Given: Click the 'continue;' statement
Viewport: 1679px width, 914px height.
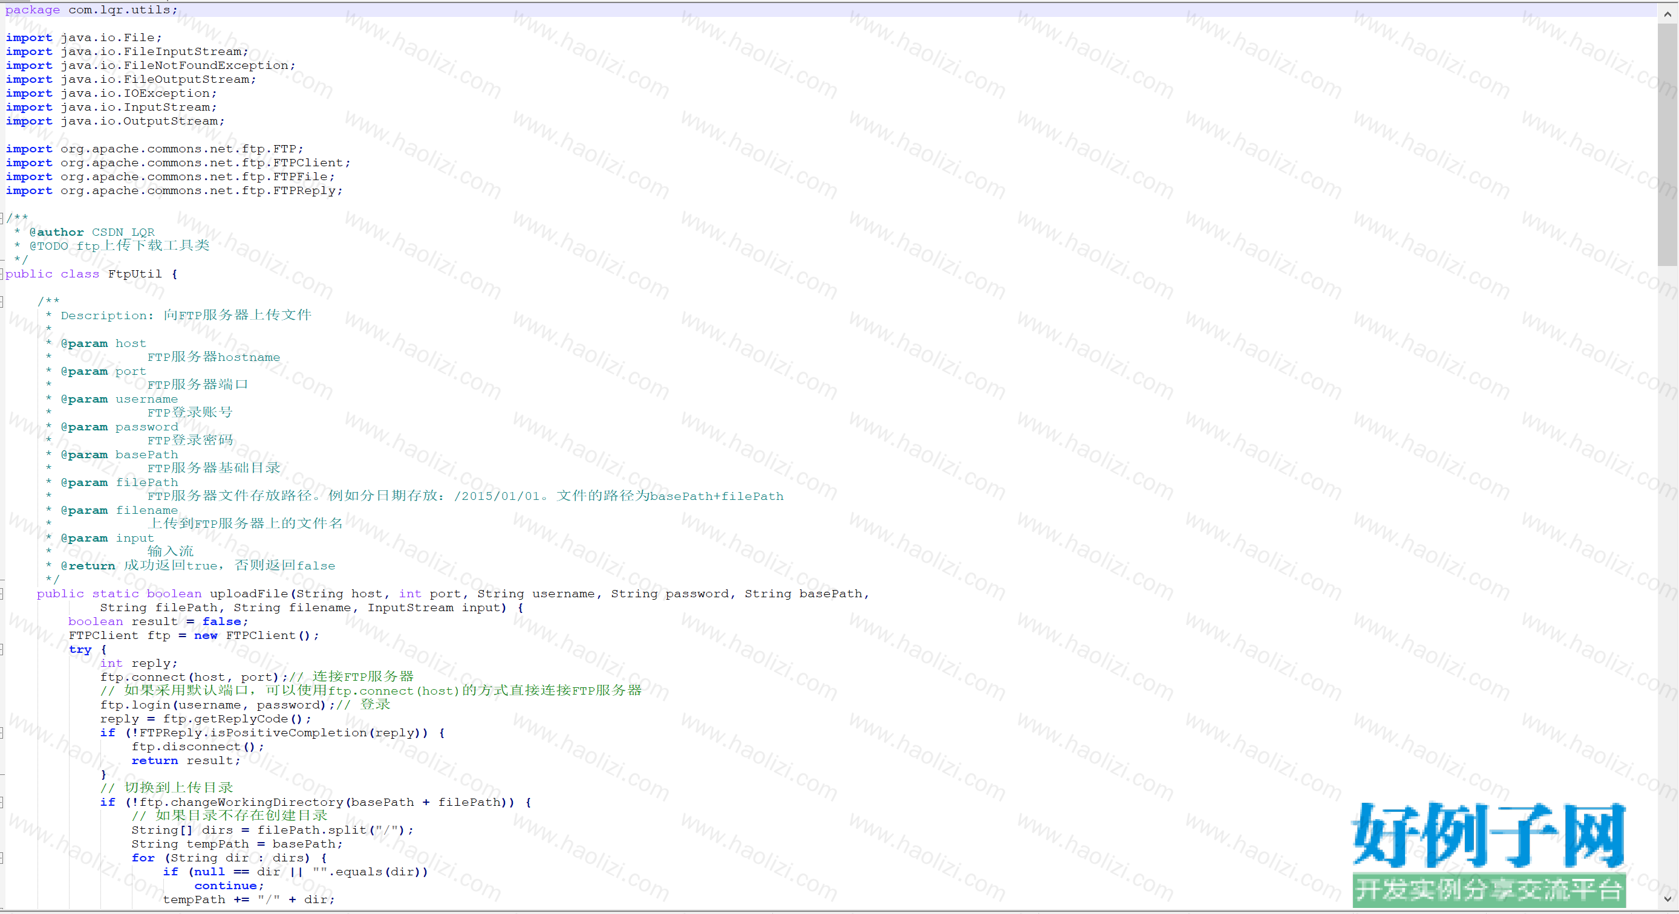Looking at the screenshot, I should (x=229, y=886).
